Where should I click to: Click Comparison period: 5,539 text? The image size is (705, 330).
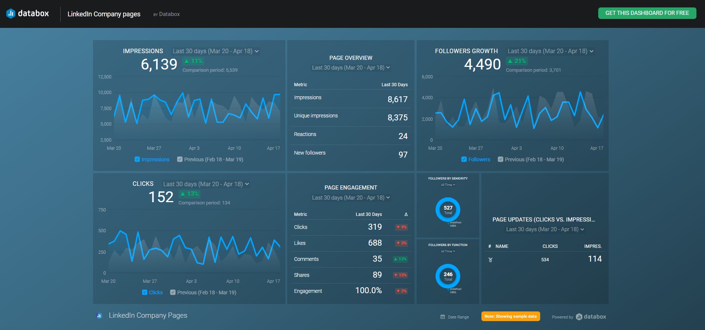(x=210, y=70)
